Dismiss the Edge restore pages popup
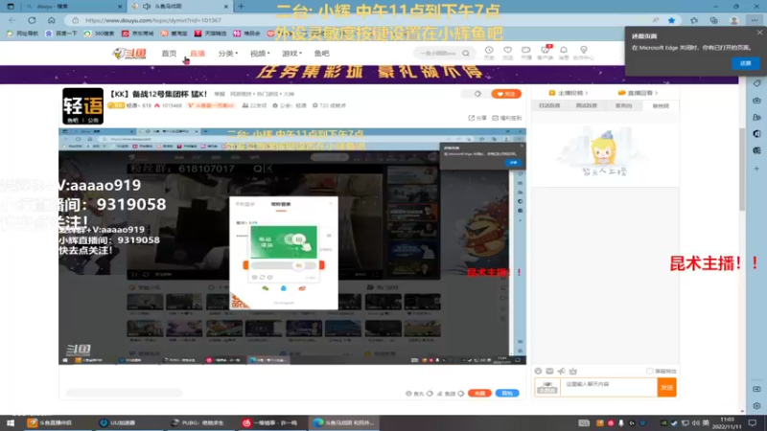767x431 pixels. pyautogui.click(x=759, y=33)
